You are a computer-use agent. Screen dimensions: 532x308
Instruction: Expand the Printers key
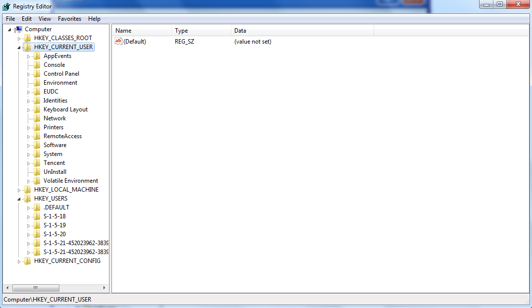coord(29,128)
